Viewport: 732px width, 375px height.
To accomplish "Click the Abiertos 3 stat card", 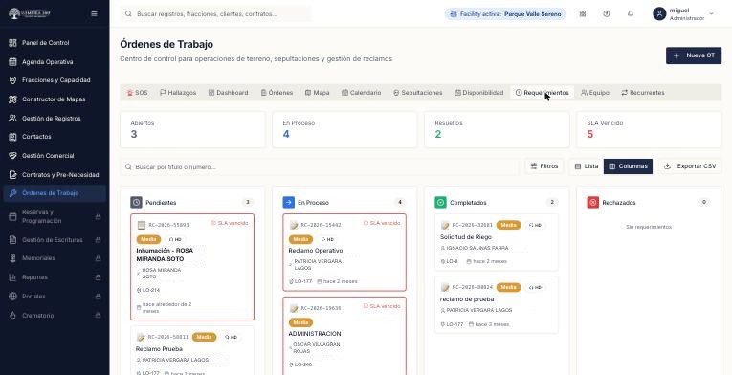I will tap(192, 129).
